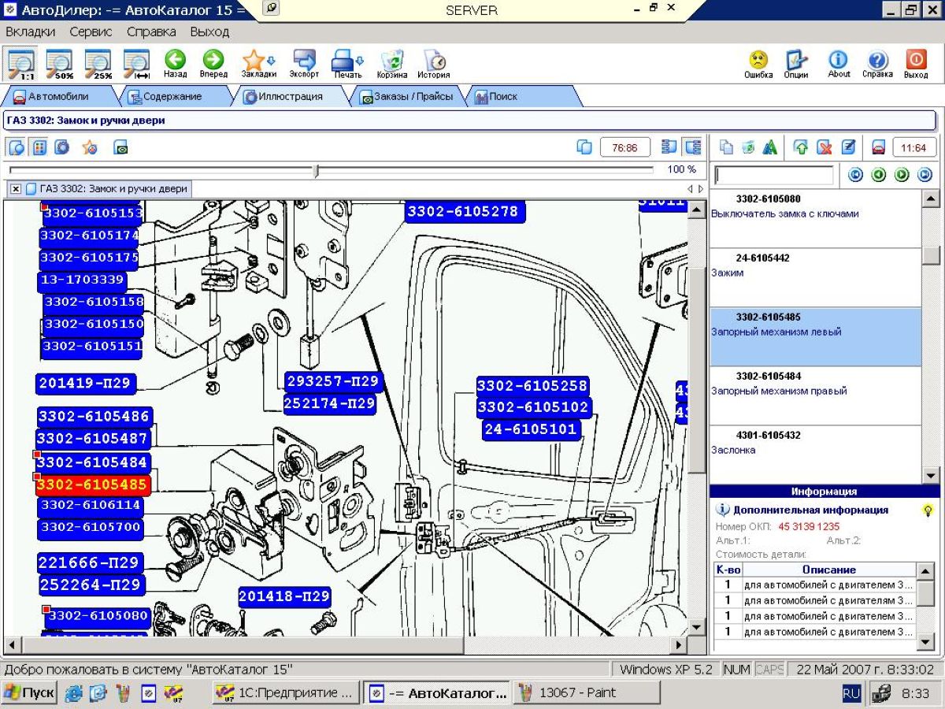Click the red X delete icon
This screenshot has width=945, height=709.
pyautogui.click(x=825, y=147)
